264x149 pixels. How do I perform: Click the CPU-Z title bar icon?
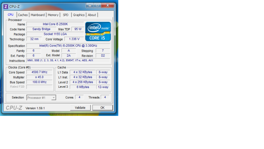tap(6, 7)
